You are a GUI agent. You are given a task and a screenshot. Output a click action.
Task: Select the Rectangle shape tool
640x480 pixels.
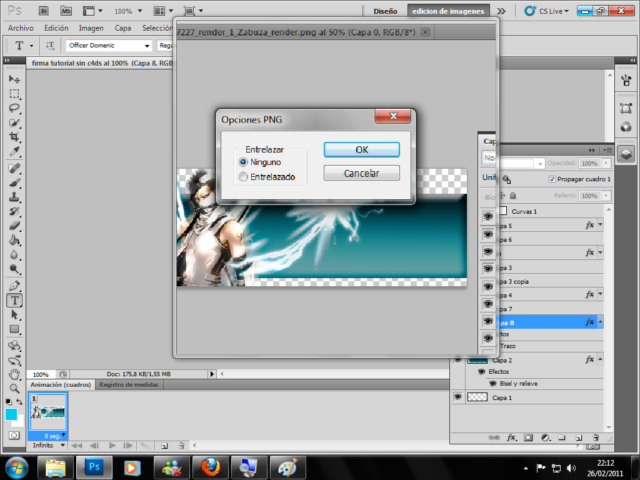tap(14, 329)
